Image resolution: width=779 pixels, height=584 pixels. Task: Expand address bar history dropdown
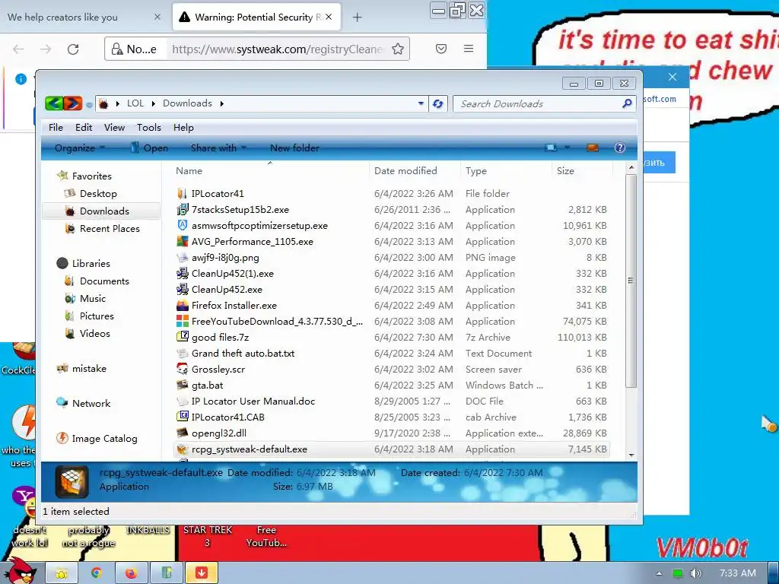pos(421,103)
